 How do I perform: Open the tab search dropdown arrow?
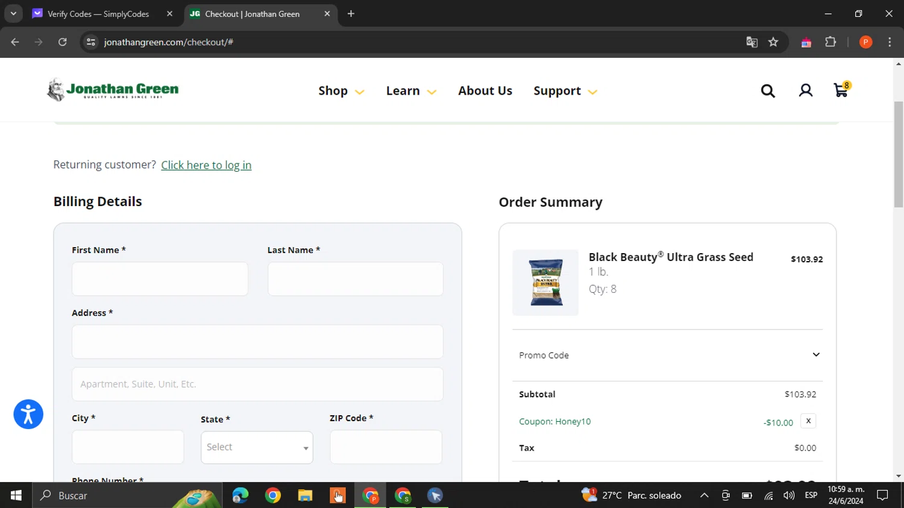pos(13,14)
